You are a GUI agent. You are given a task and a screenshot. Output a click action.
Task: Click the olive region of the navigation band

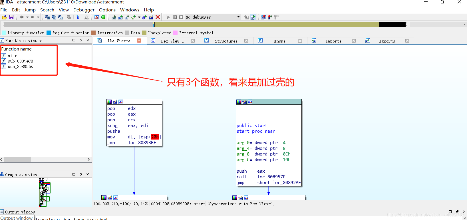point(267,25)
